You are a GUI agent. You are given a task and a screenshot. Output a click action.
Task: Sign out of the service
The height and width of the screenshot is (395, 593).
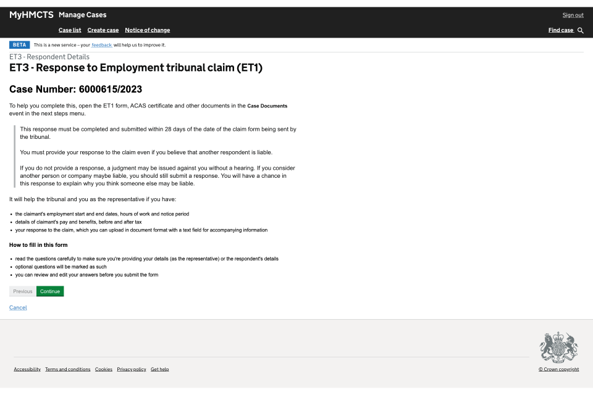(x=573, y=15)
